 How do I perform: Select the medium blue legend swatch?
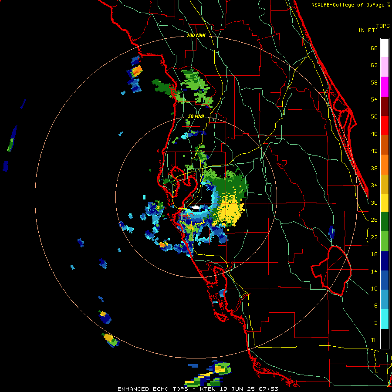coord(385,280)
